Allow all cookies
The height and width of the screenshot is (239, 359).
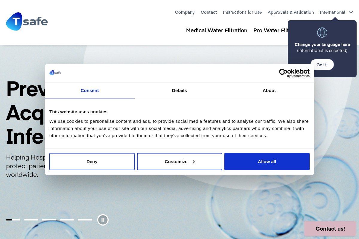click(x=267, y=161)
